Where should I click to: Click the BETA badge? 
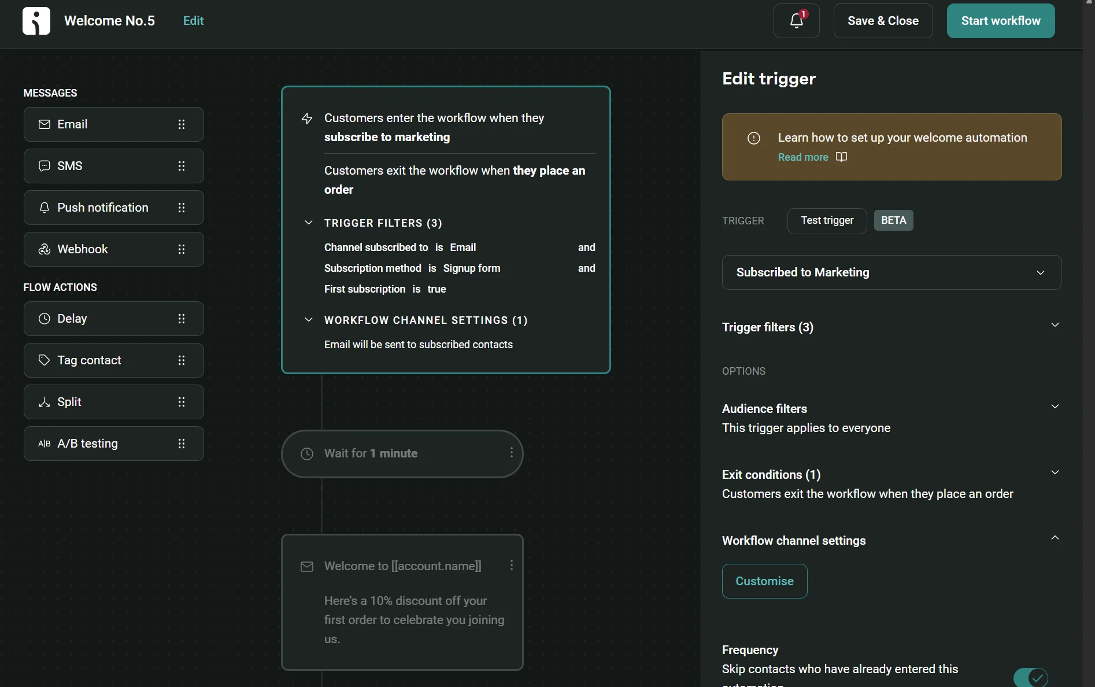click(893, 220)
